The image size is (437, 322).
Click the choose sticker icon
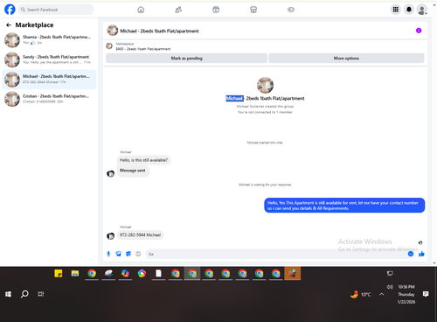coord(128,254)
